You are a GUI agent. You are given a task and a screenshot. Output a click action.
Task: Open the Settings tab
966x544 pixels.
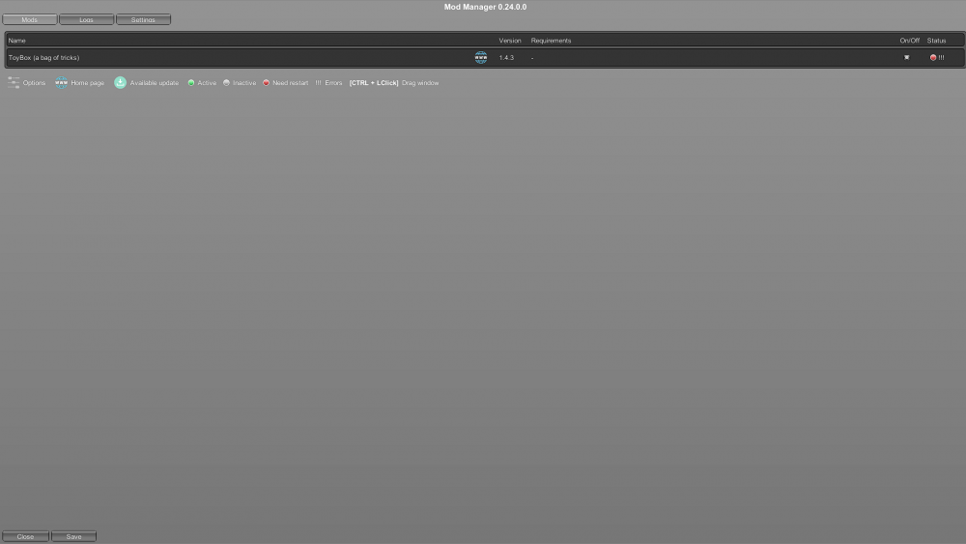[143, 19]
